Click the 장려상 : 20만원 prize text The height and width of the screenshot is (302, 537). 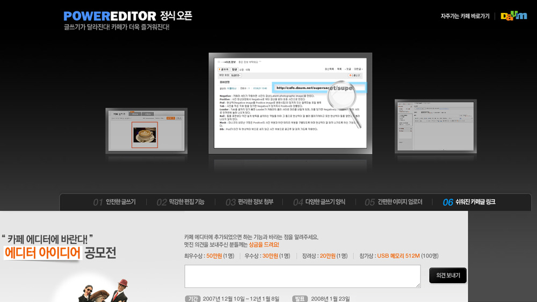point(324,256)
